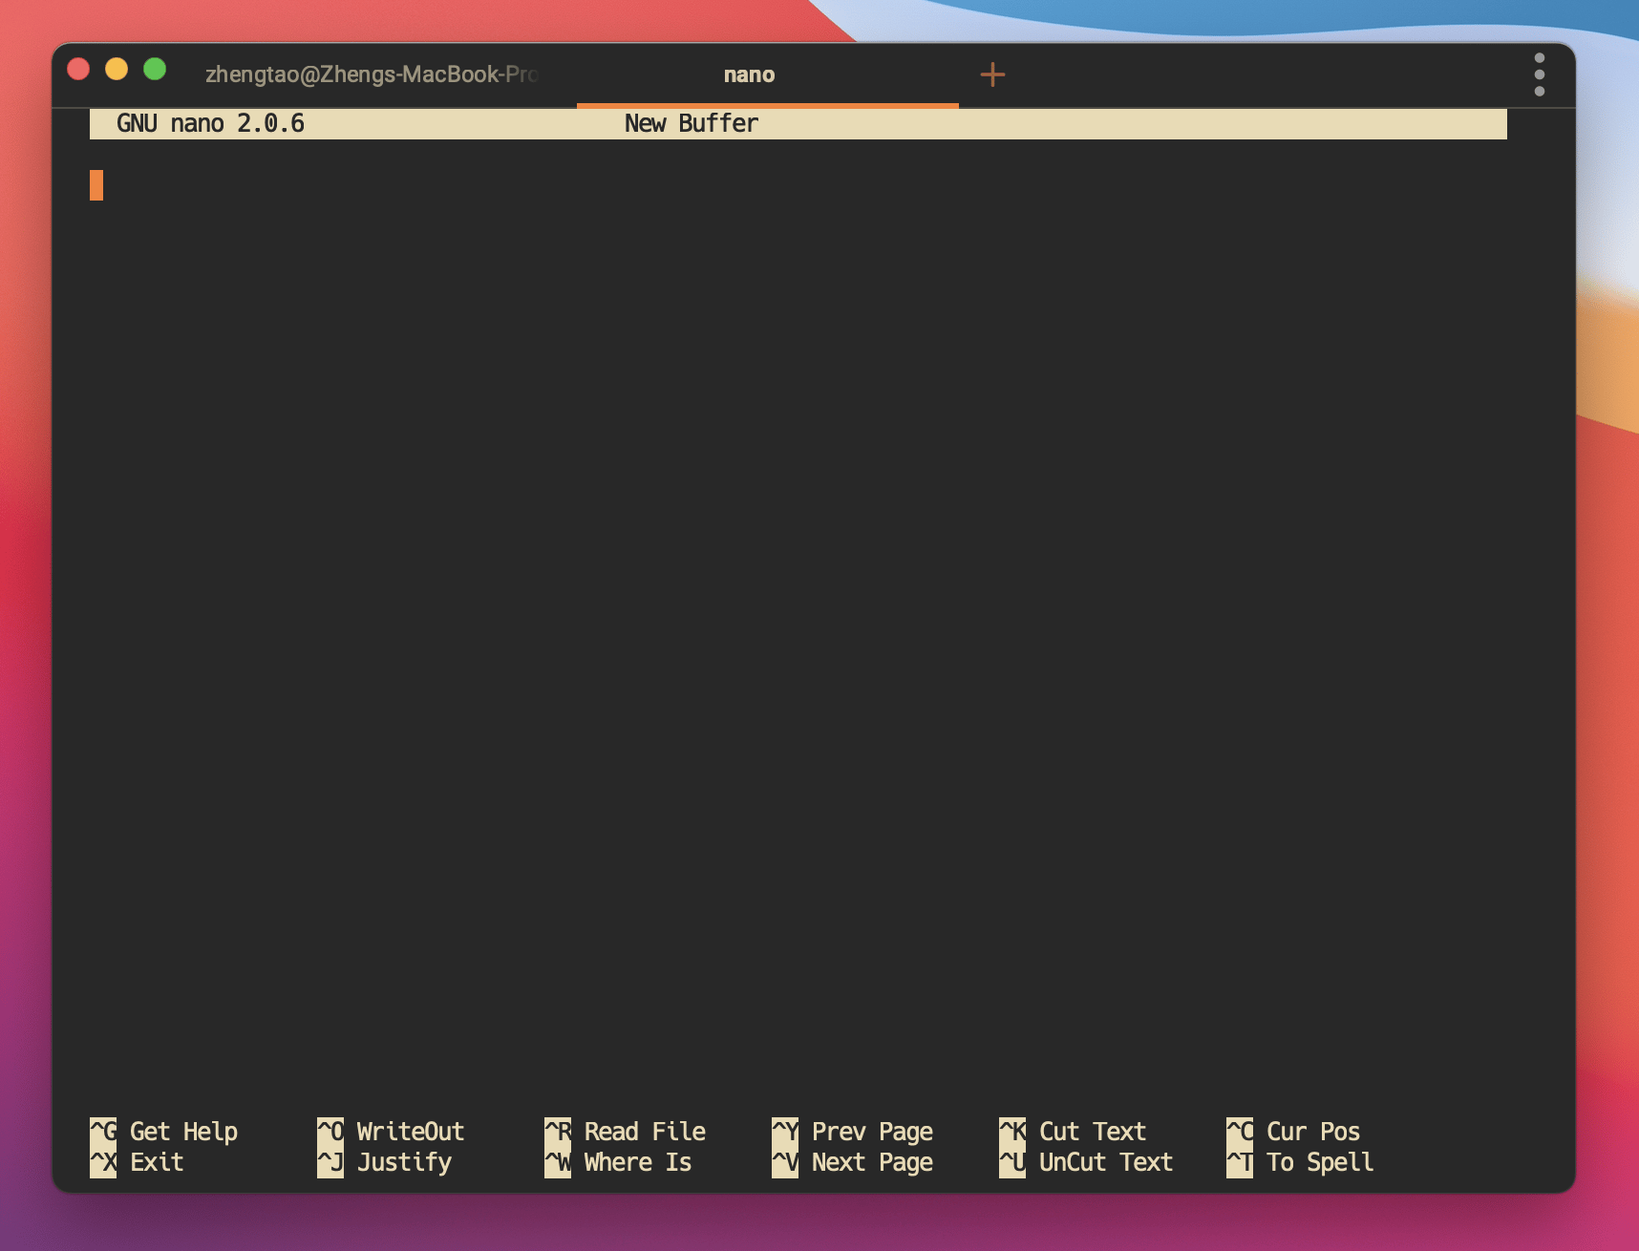Click the ^V Next Page shortcut
The height and width of the screenshot is (1251, 1639).
click(852, 1162)
